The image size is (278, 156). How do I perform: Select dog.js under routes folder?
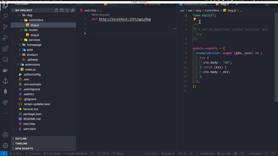[x=43, y=35]
